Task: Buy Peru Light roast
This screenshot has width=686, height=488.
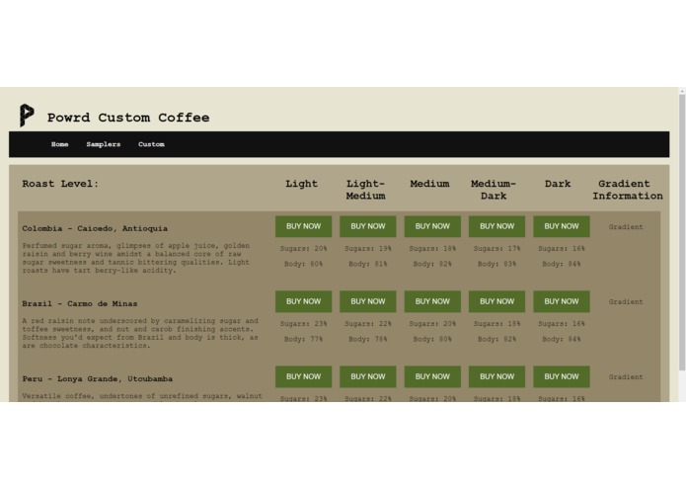Action: click(x=303, y=376)
